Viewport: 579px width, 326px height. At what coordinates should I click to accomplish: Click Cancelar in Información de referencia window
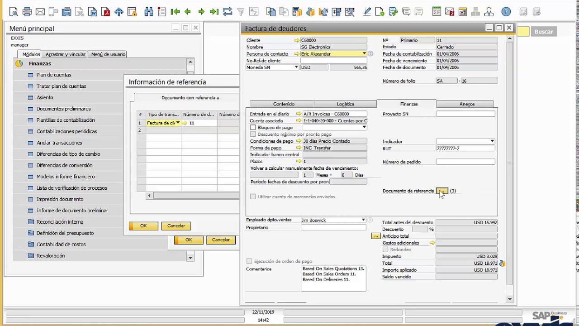tap(176, 226)
